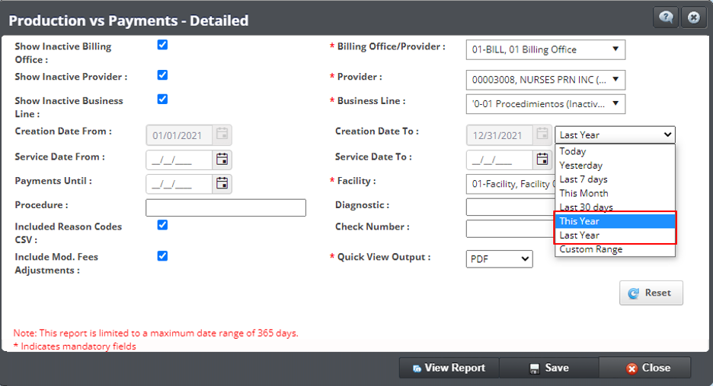Close dialog using title bar X icon
Image resolution: width=713 pixels, height=386 pixels.
click(693, 17)
